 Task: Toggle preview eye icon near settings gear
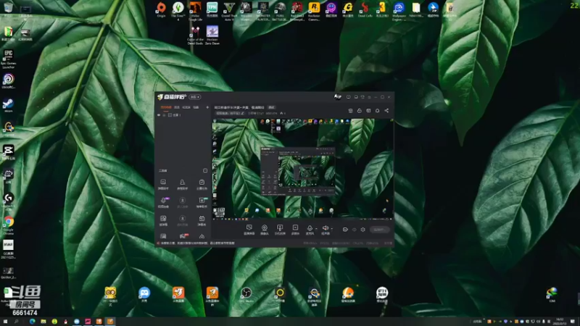pyautogui.click(x=354, y=230)
